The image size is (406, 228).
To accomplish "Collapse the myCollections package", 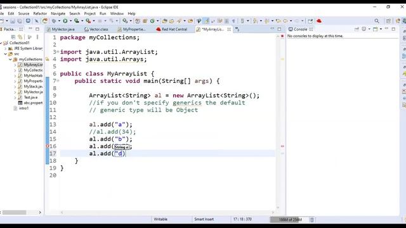I will (x=10, y=59).
